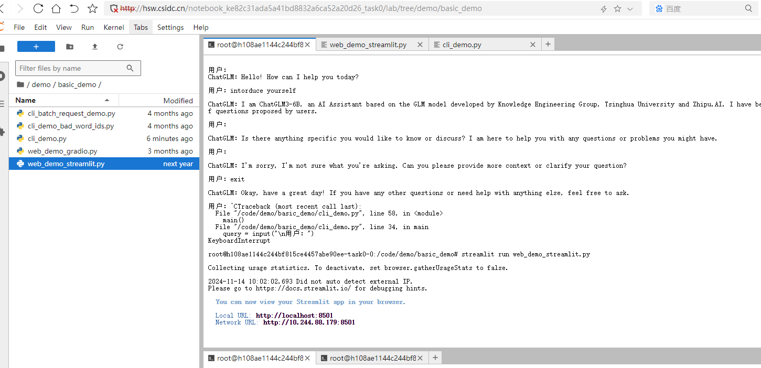Click the Filter files by name field
Image resolution: width=761 pixels, height=368 pixels.
click(x=71, y=68)
